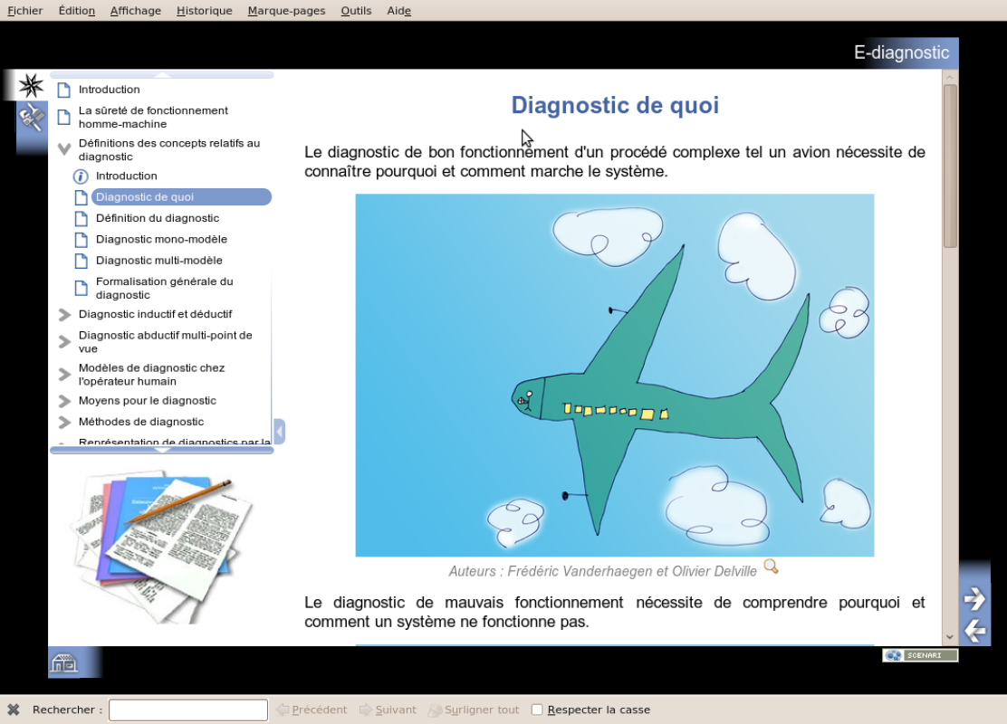Expand Moyens pour le diagnostic section

point(64,401)
